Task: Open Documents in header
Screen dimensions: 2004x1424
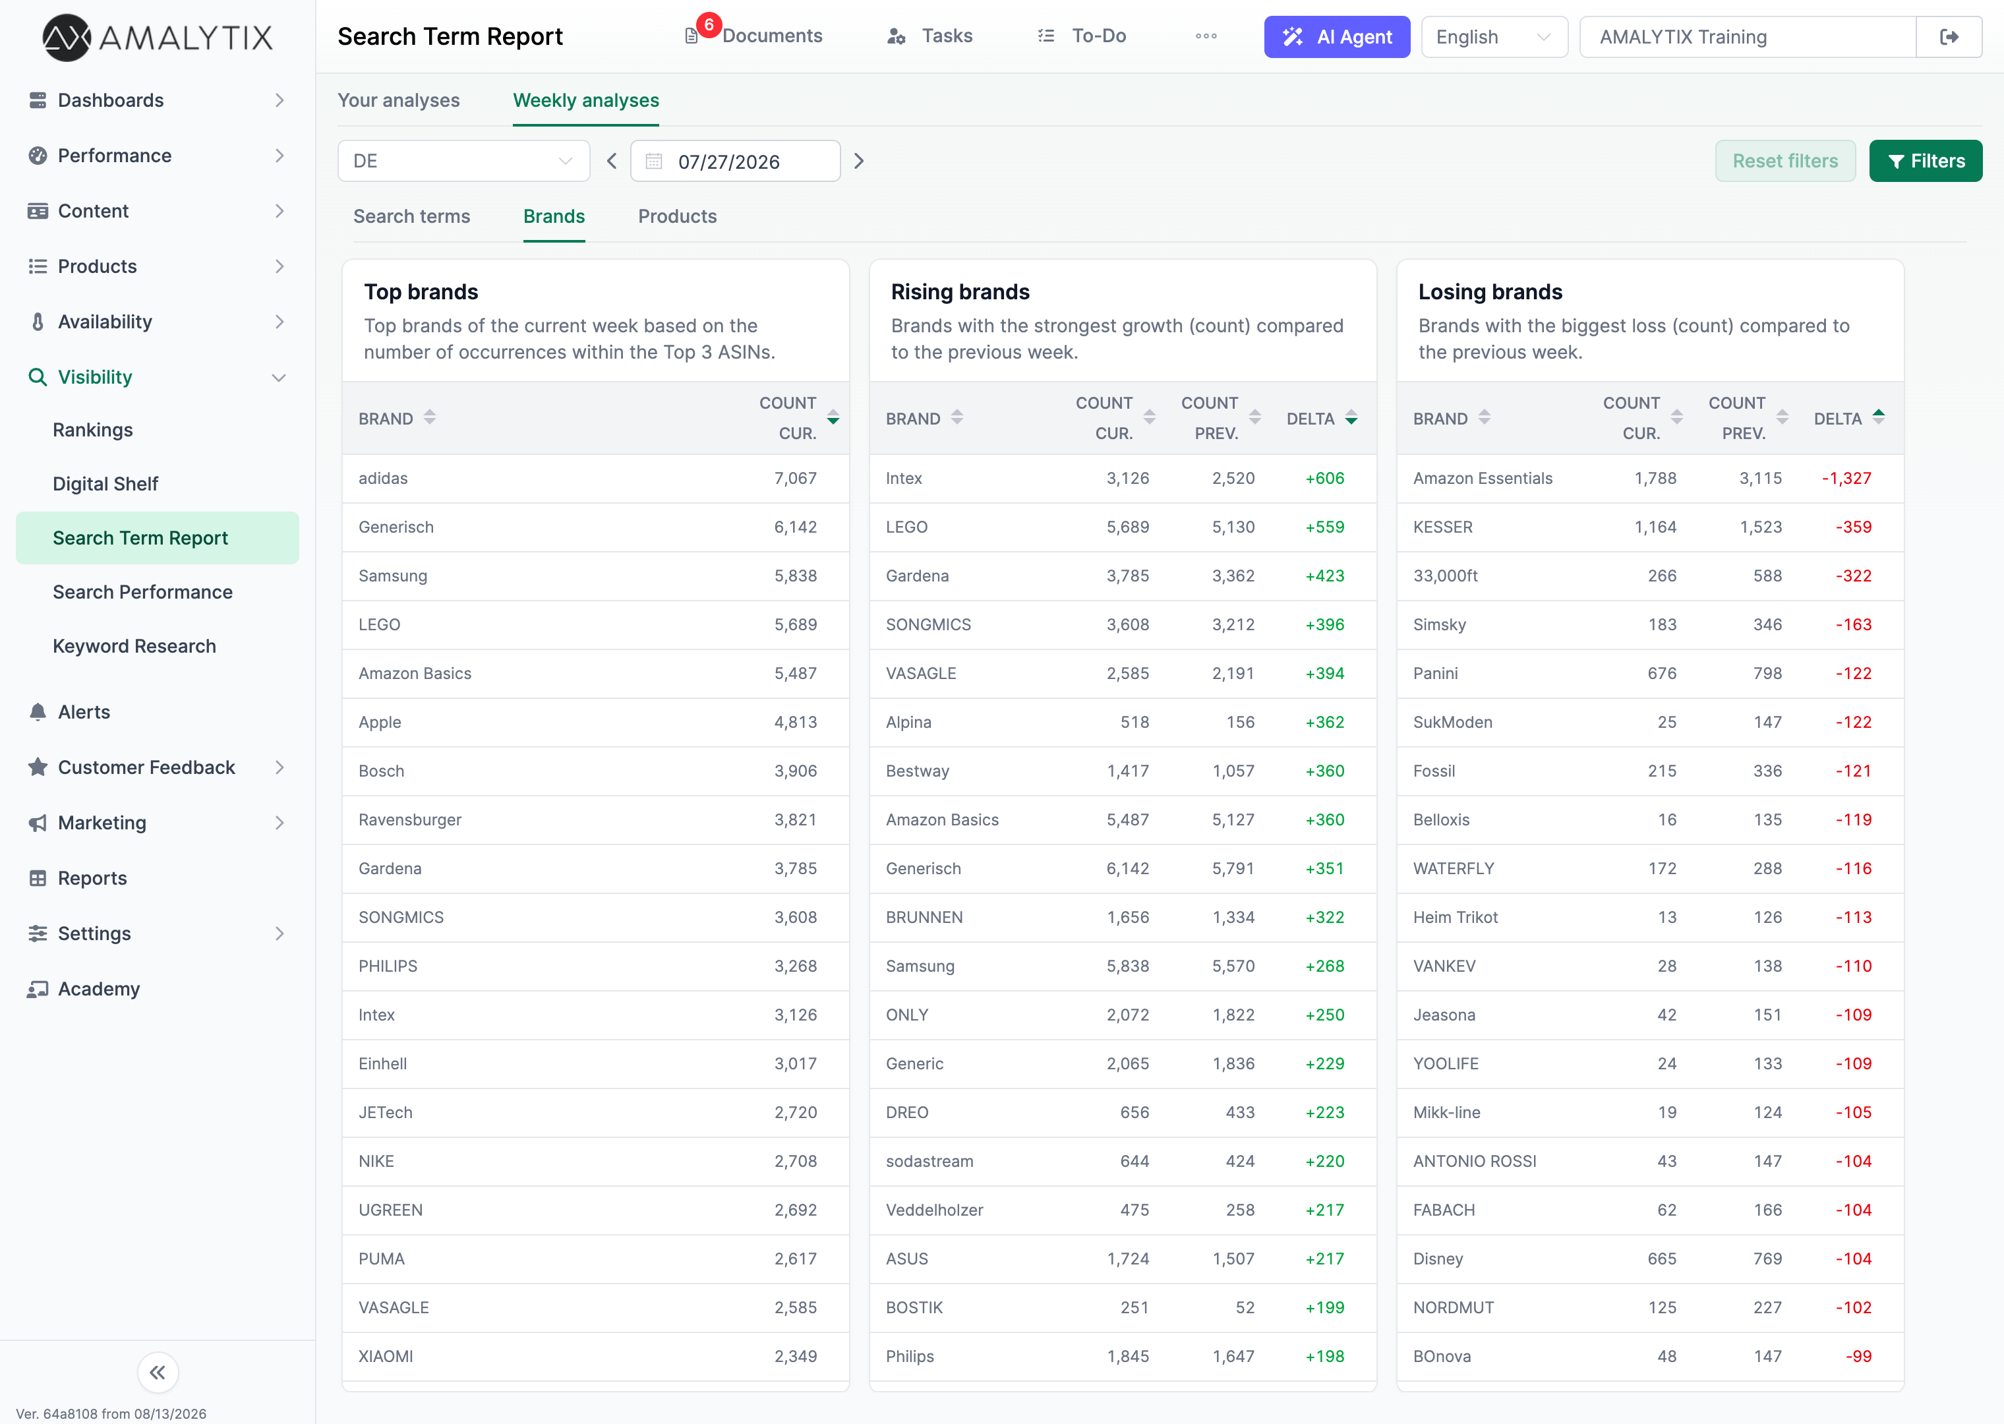Action: point(771,36)
